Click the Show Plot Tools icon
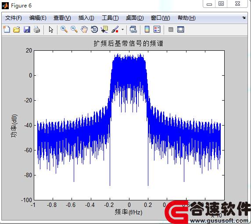The image size is (251, 224). click(x=181, y=29)
